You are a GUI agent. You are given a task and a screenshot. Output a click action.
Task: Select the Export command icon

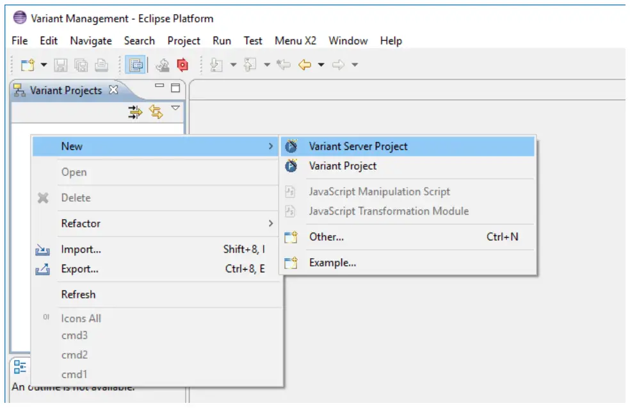41,269
